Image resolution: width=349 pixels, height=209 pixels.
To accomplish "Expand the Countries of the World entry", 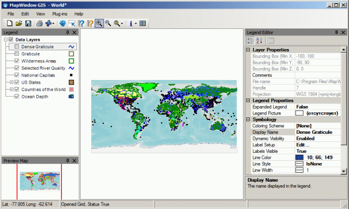I will pyautogui.click(x=11, y=89).
